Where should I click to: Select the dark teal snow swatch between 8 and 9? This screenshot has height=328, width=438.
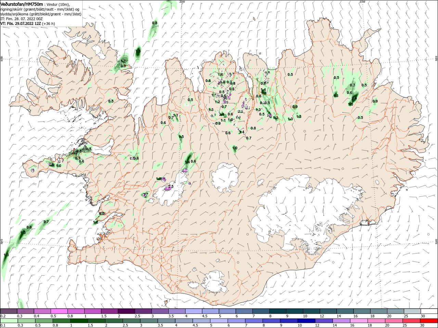(278, 311)
